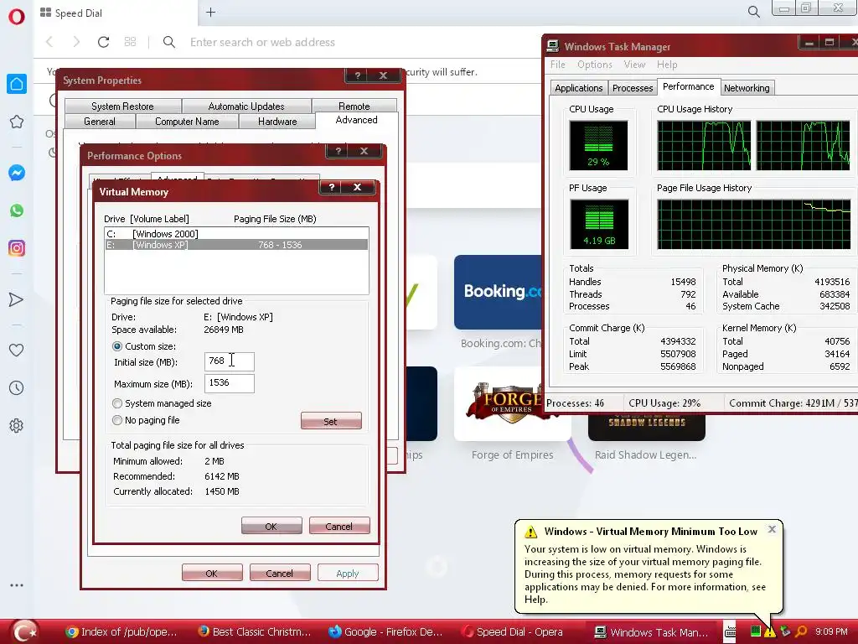Click the Speed Dial grid icon in toolbar

[130, 42]
